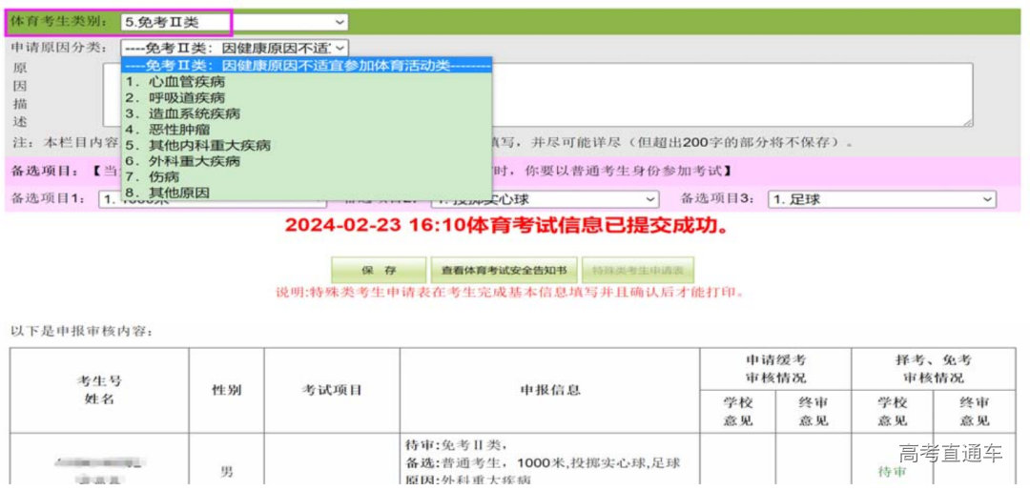Pick 伤病 in the reason list
Viewport: 1030px width, 491px height.
coord(163,177)
